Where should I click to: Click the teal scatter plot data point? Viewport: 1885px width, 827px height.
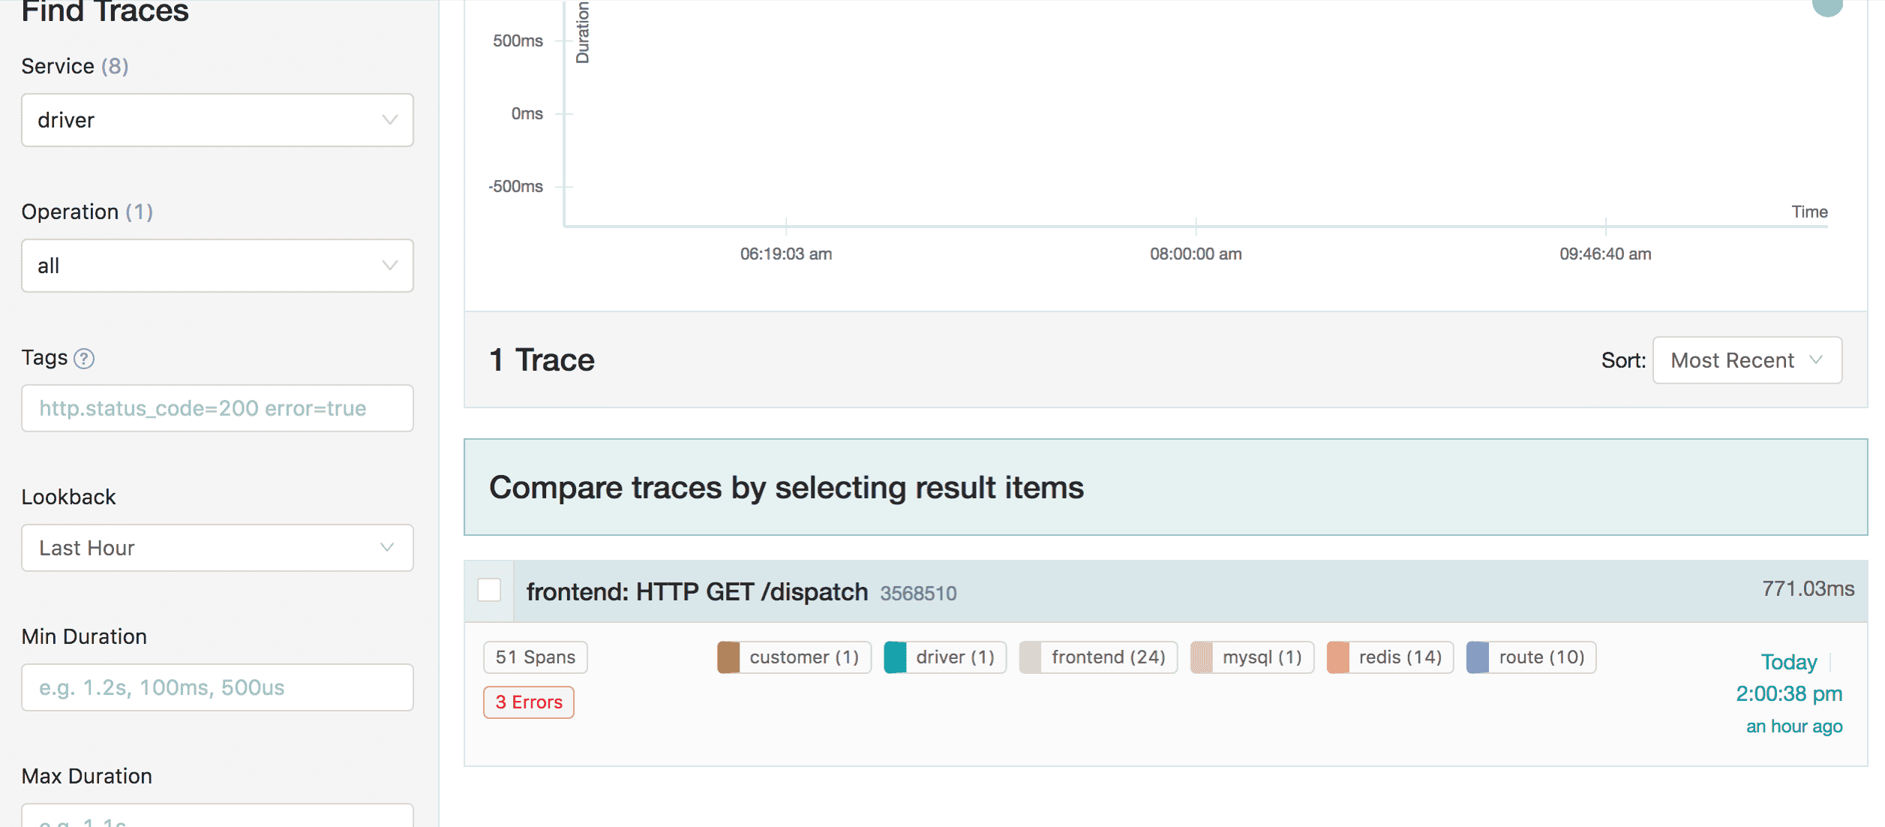1827,6
